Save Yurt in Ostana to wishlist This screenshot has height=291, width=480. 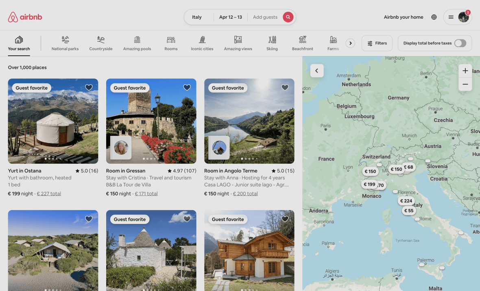(x=89, y=87)
